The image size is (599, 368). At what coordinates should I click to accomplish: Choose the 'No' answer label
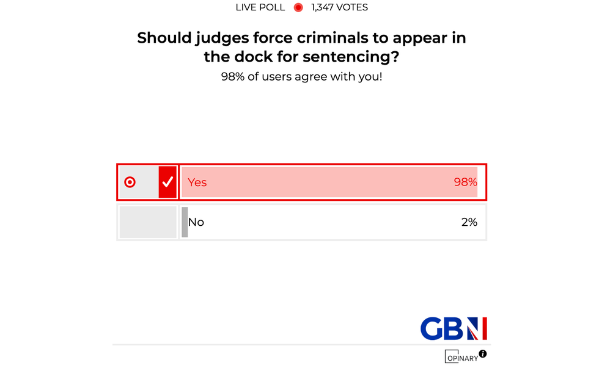click(x=196, y=222)
